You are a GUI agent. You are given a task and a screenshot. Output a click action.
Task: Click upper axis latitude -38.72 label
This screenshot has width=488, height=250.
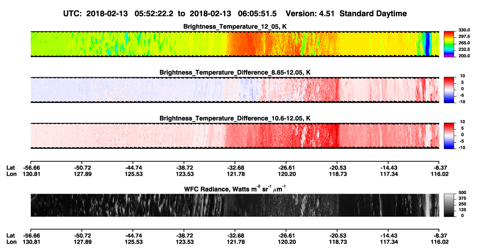click(x=184, y=168)
